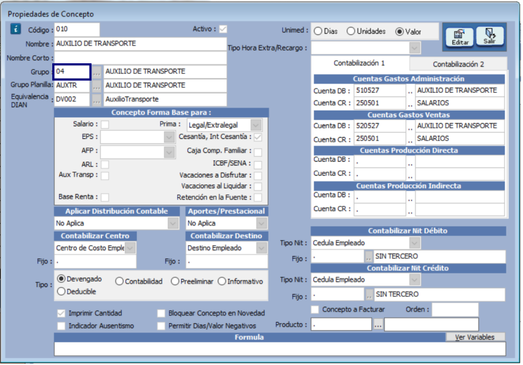Check the Base Renta checkbox
This screenshot has width=523, height=365.
tap(104, 197)
